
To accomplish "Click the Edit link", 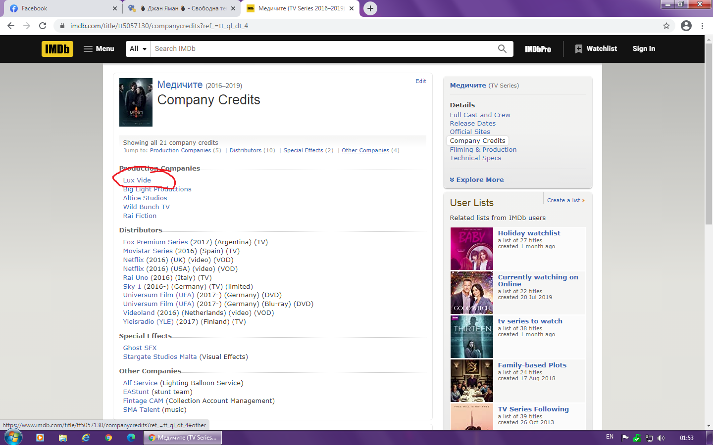I will click(421, 81).
